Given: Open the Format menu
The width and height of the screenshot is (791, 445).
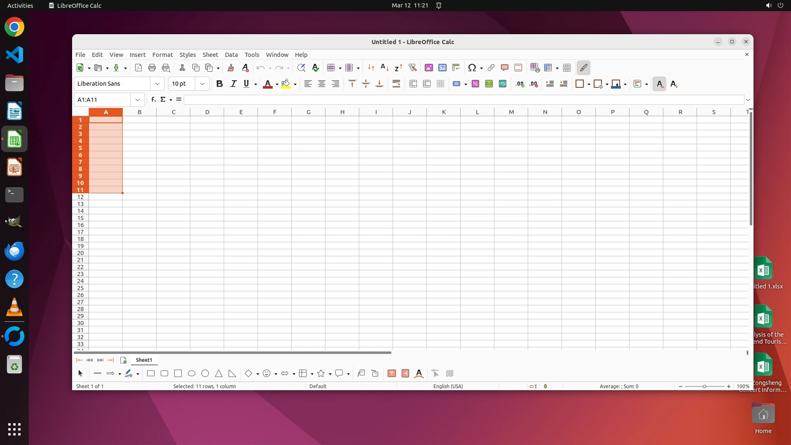Looking at the screenshot, I should click(x=162, y=55).
